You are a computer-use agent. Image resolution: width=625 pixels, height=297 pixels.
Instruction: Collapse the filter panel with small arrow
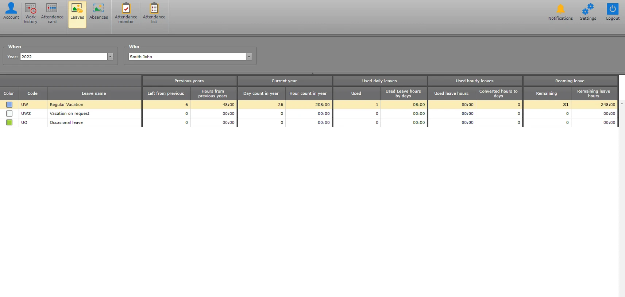[312, 73]
